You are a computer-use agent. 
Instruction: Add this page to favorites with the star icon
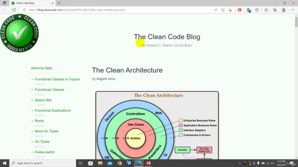(230, 10)
